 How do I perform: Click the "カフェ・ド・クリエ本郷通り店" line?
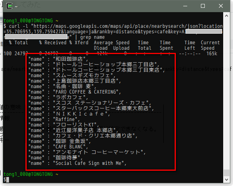pos(83,136)
